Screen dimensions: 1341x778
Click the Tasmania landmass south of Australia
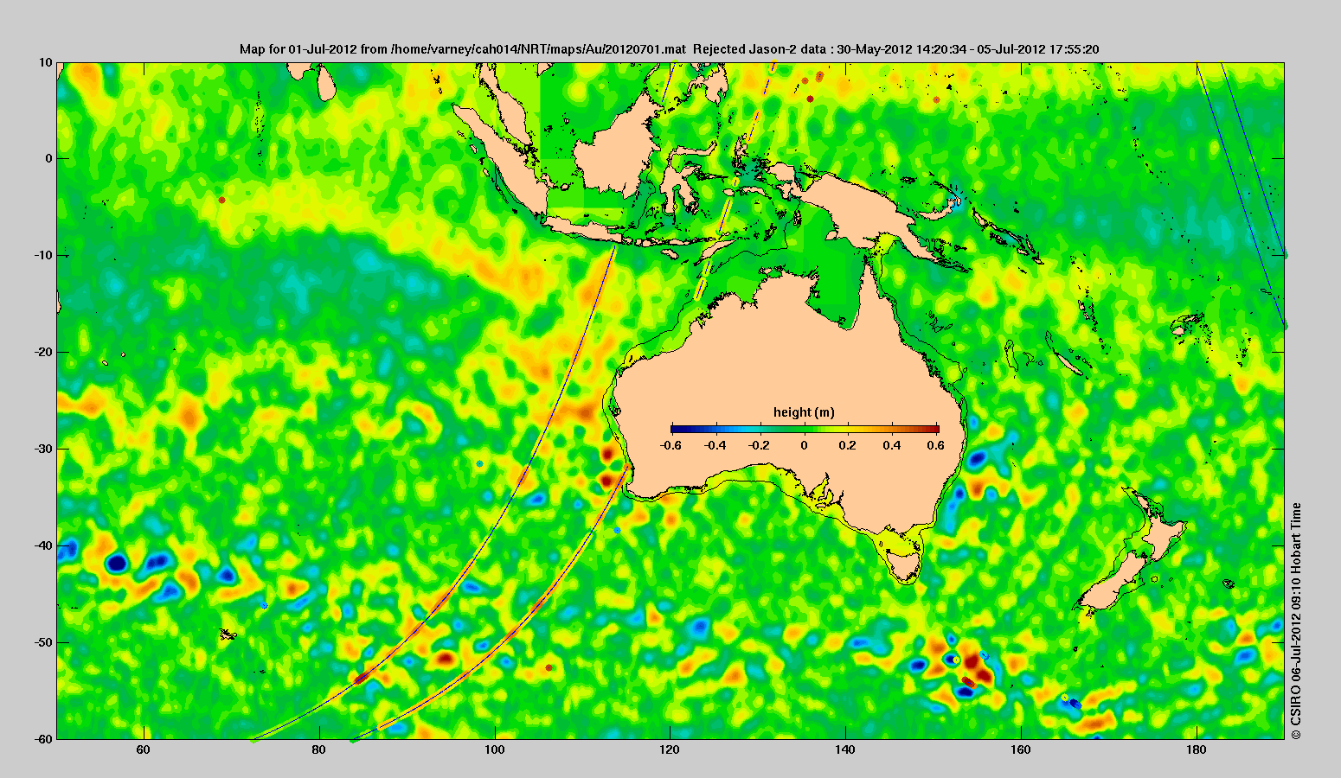(905, 566)
